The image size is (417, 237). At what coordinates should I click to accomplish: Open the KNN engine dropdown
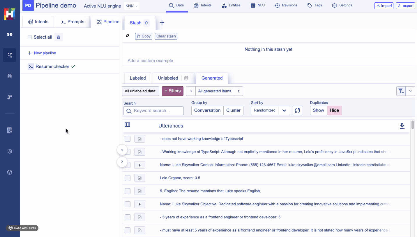point(132,6)
